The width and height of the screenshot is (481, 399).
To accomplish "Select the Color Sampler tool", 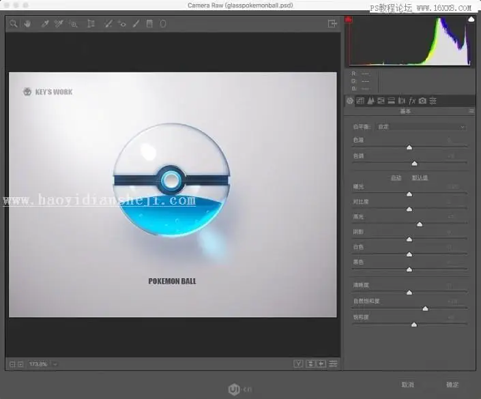I will 59,24.
